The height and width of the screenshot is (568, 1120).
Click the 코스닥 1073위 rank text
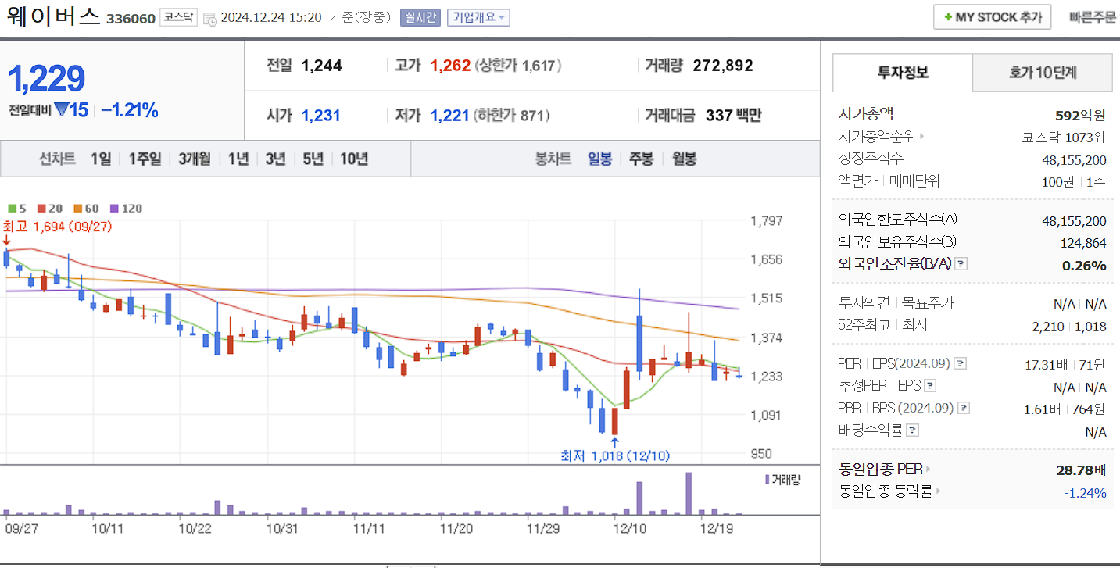coord(1064,138)
